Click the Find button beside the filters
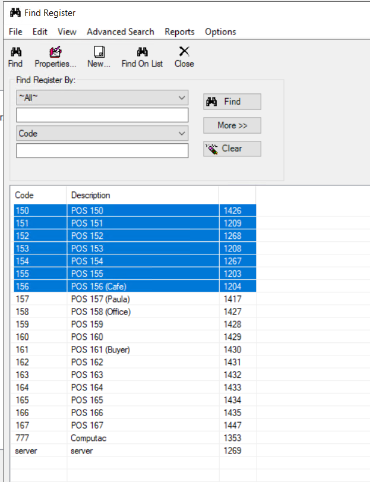 point(232,102)
